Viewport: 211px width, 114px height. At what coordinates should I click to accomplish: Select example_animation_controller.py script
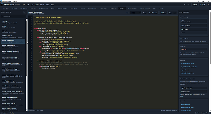13,53
